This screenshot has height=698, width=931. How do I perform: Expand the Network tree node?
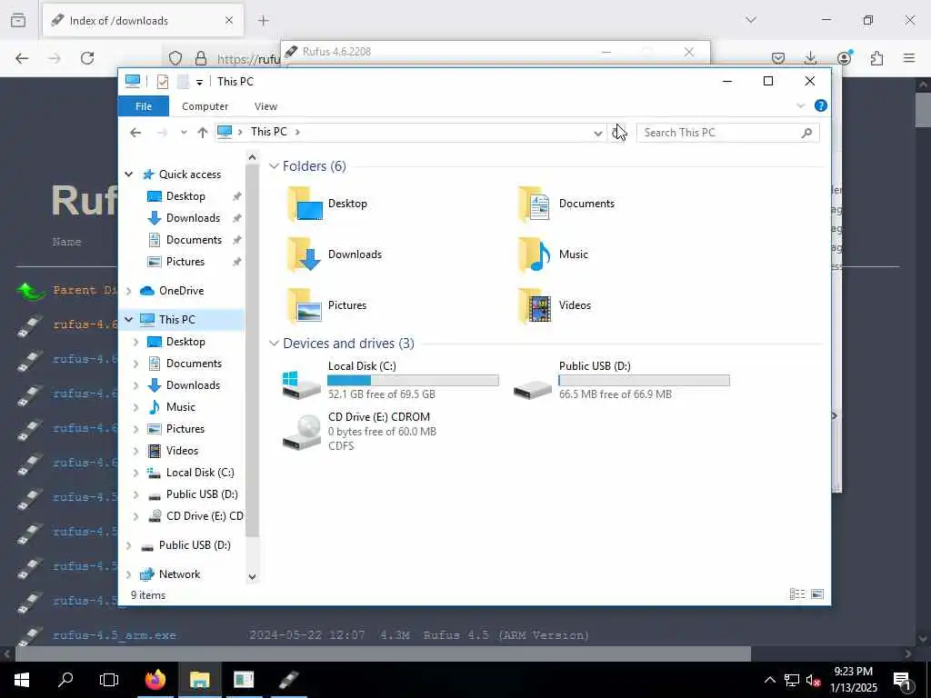[x=129, y=574]
